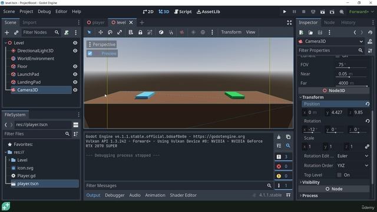Clear the output log

279,137
